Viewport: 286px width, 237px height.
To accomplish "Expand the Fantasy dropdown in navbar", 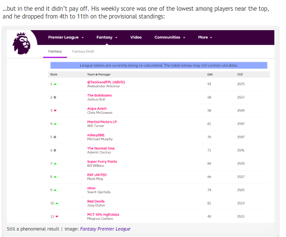I will coord(107,37).
